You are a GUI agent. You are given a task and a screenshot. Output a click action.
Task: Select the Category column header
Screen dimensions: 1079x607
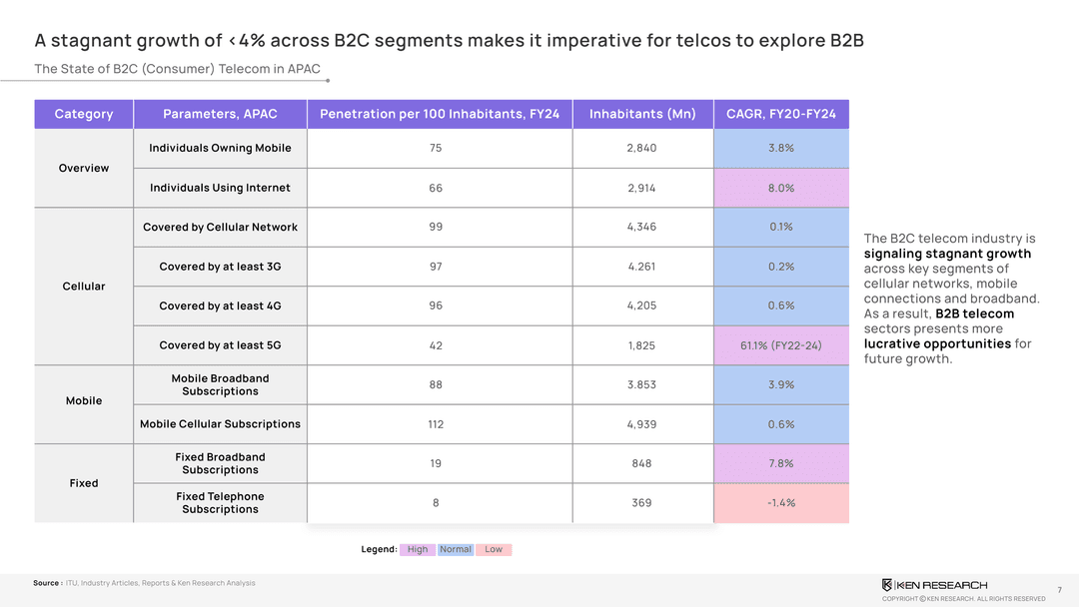pyautogui.click(x=84, y=114)
